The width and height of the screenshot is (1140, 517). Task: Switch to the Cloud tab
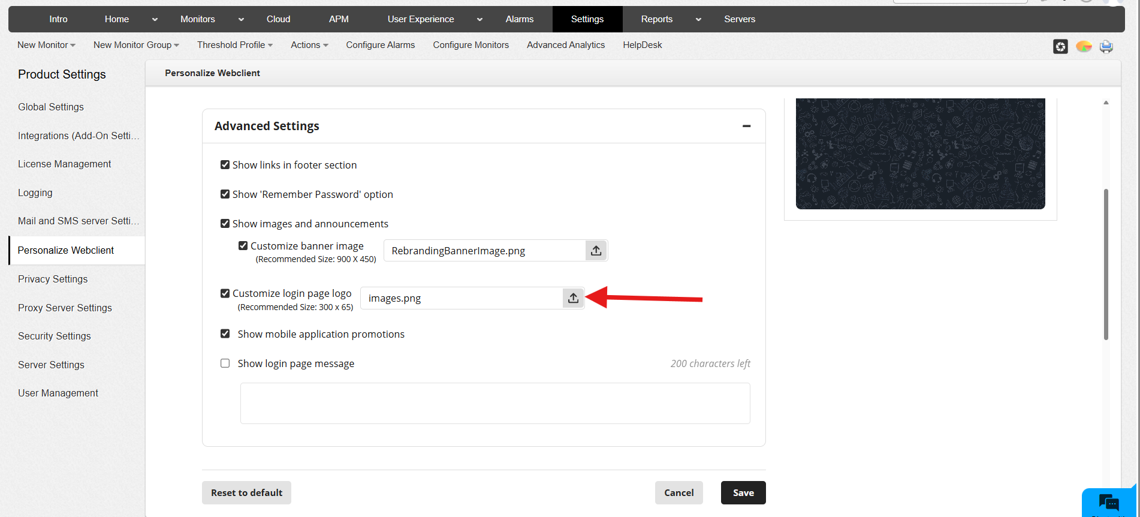tap(279, 19)
